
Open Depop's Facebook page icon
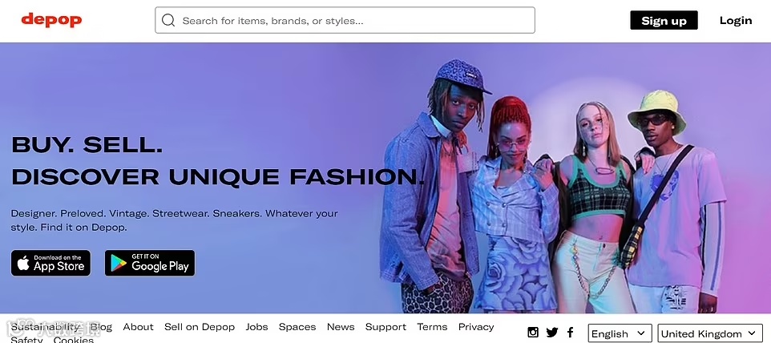(x=571, y=333)
